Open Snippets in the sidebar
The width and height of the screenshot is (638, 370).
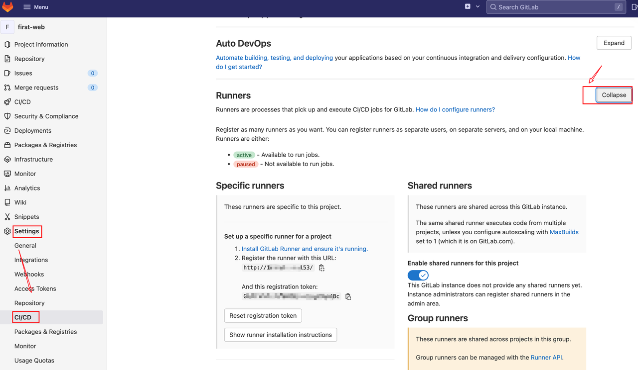27,217
